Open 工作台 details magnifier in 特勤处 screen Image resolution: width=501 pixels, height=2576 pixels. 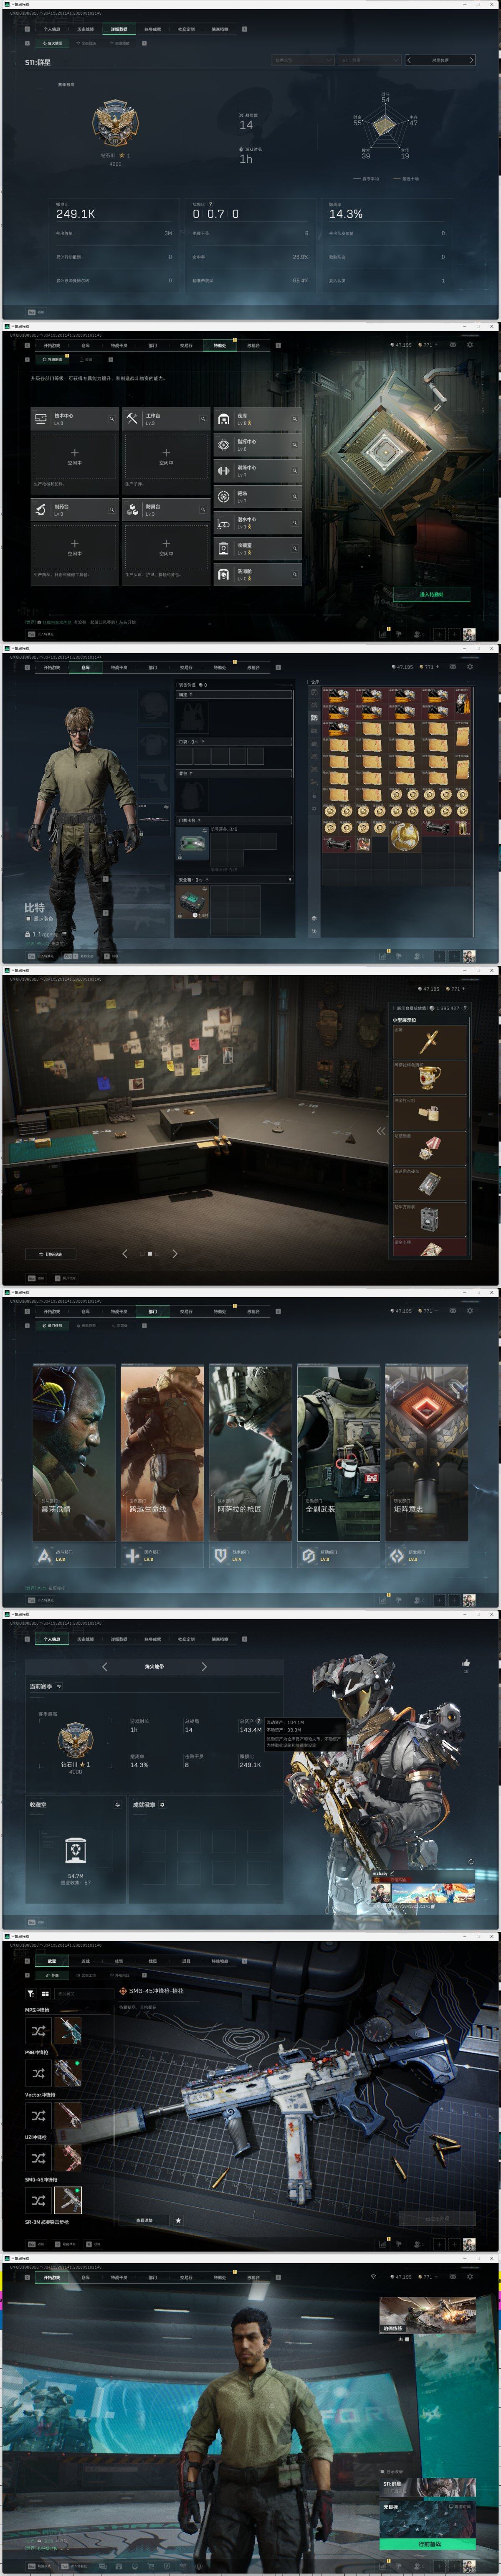203,419
